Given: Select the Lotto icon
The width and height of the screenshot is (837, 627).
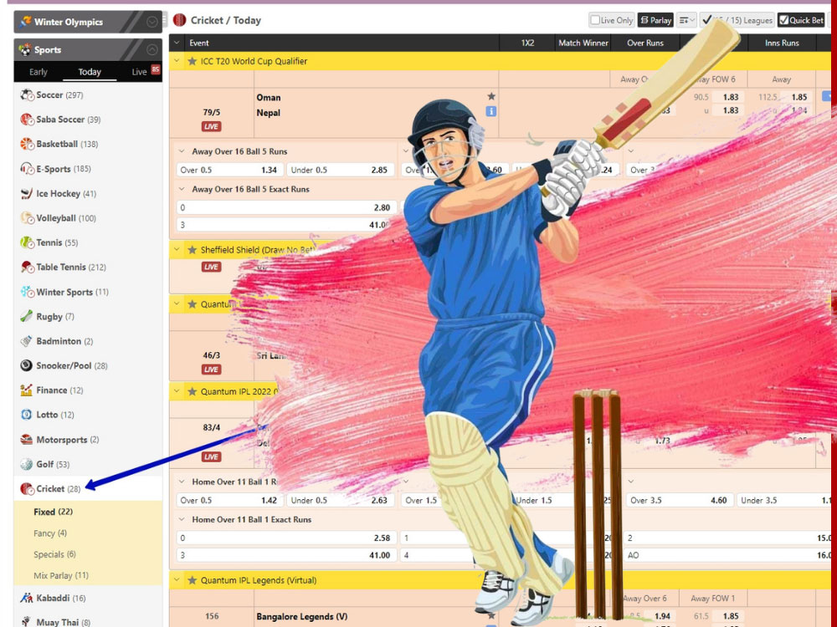Looking at the screenshot, I should tap(27, 415).
